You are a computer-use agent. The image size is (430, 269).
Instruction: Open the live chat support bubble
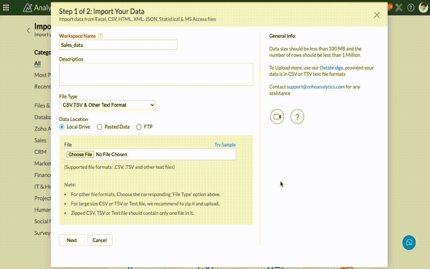tap(409, 242)
